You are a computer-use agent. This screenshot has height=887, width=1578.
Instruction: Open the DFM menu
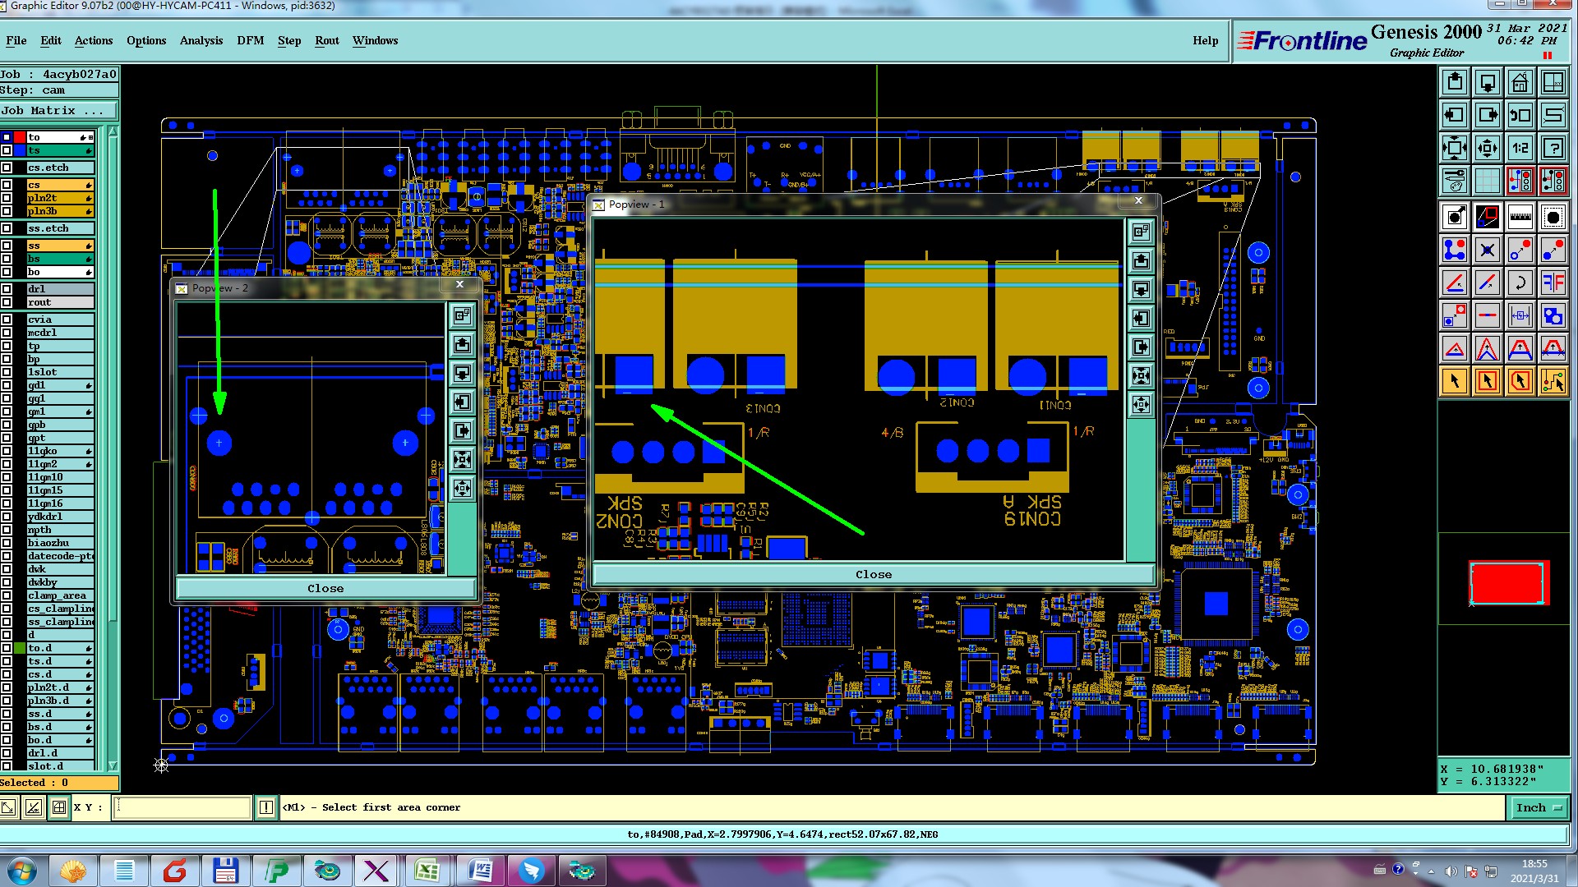click(250, 40)
